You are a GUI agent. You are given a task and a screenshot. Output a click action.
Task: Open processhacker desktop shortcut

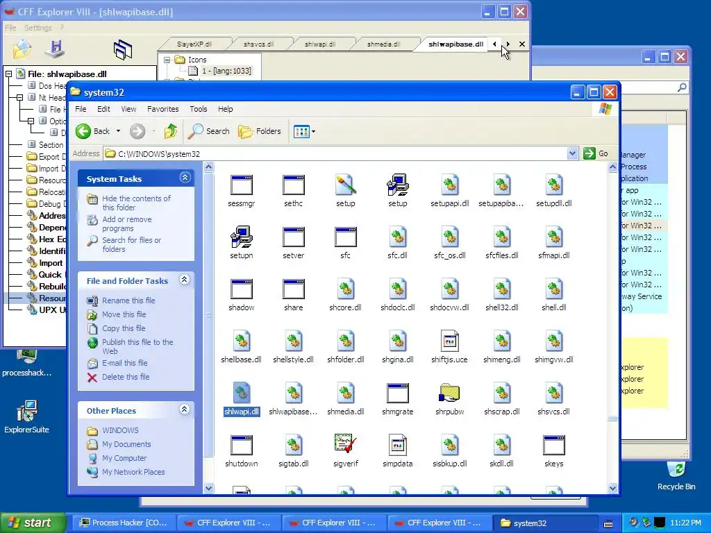(26, 364)
